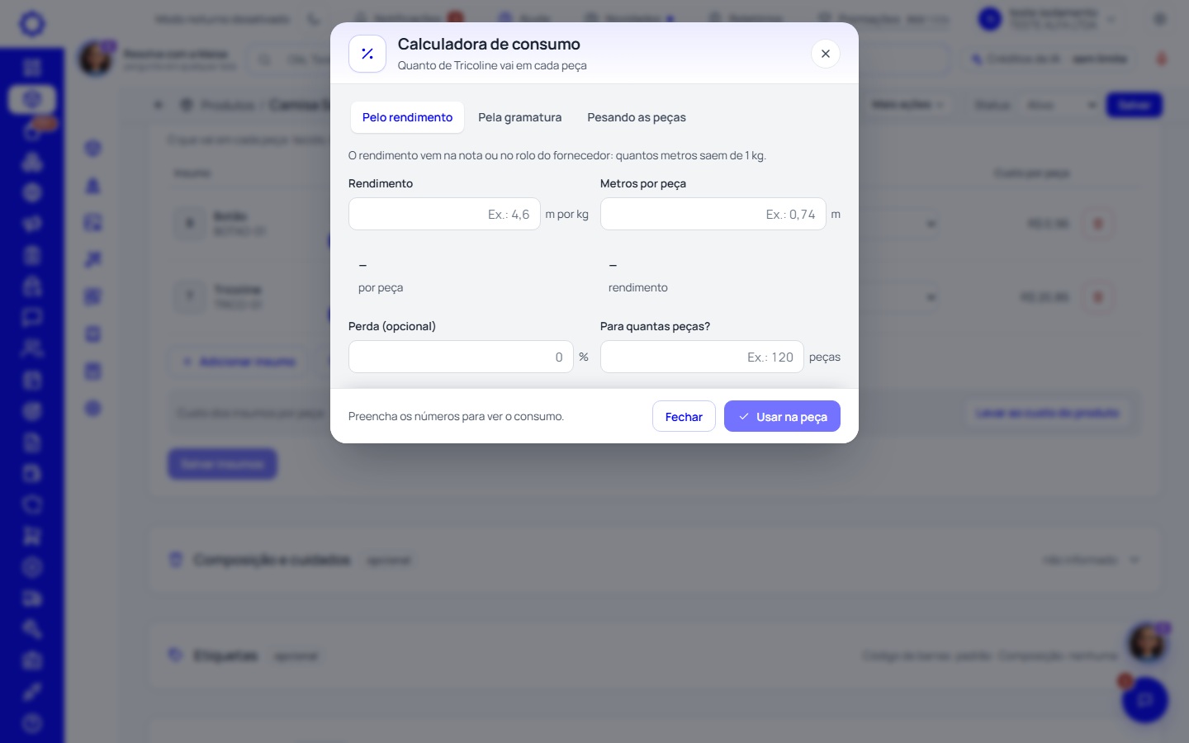Focus the Rendimento input field
Image resolution: width=1189 pixels, height=743 pixels.
click(x=444, y=214)
